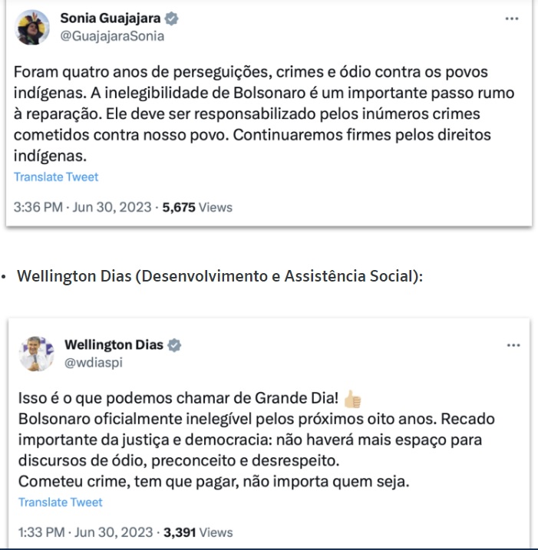Screen dimensions: 538x550
Task: Open the Sonia Guajajara display name
Action: click(x=111, y=18)
